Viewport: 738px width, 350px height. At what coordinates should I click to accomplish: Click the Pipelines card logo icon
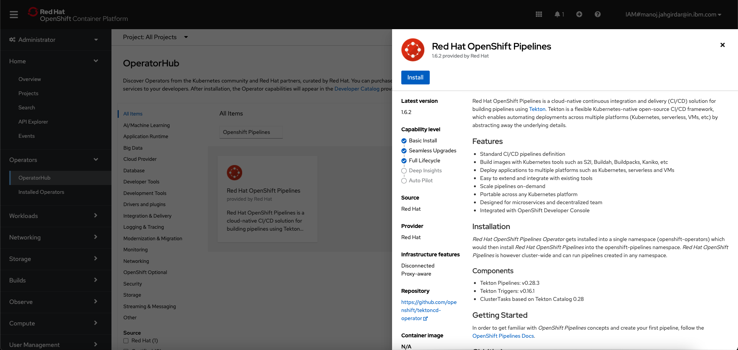[x=234, y=173]
